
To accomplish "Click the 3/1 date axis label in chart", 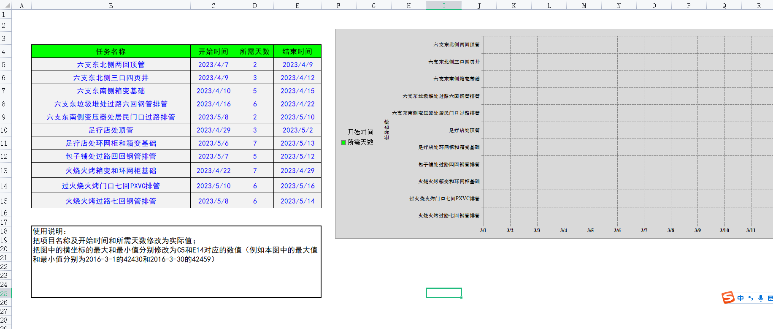I will (483, 231).
